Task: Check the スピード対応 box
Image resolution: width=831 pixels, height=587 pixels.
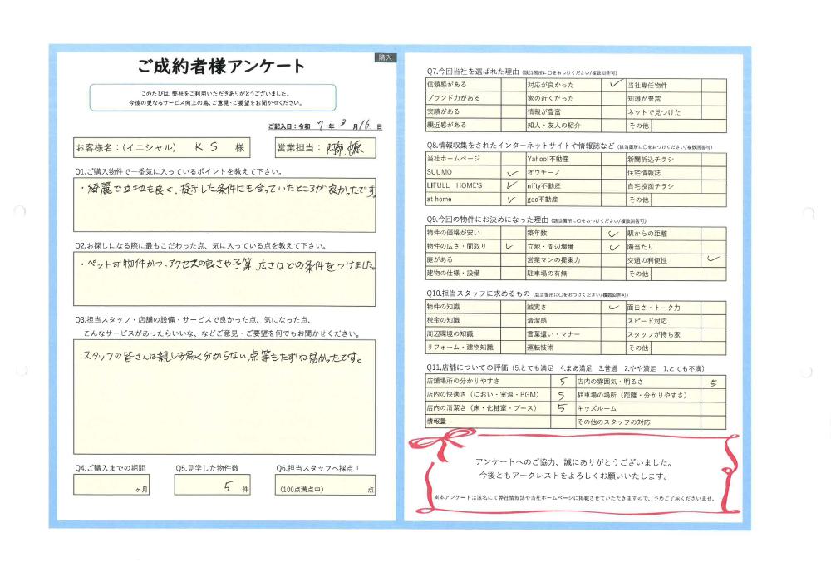Action: pyautogui.click(x=714, y=321)
